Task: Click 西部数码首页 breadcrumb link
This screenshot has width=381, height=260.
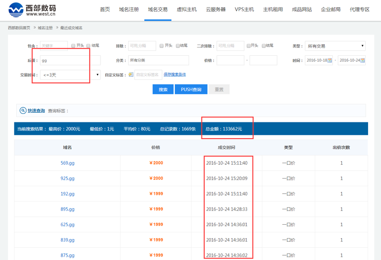Action: click(19, 28)
